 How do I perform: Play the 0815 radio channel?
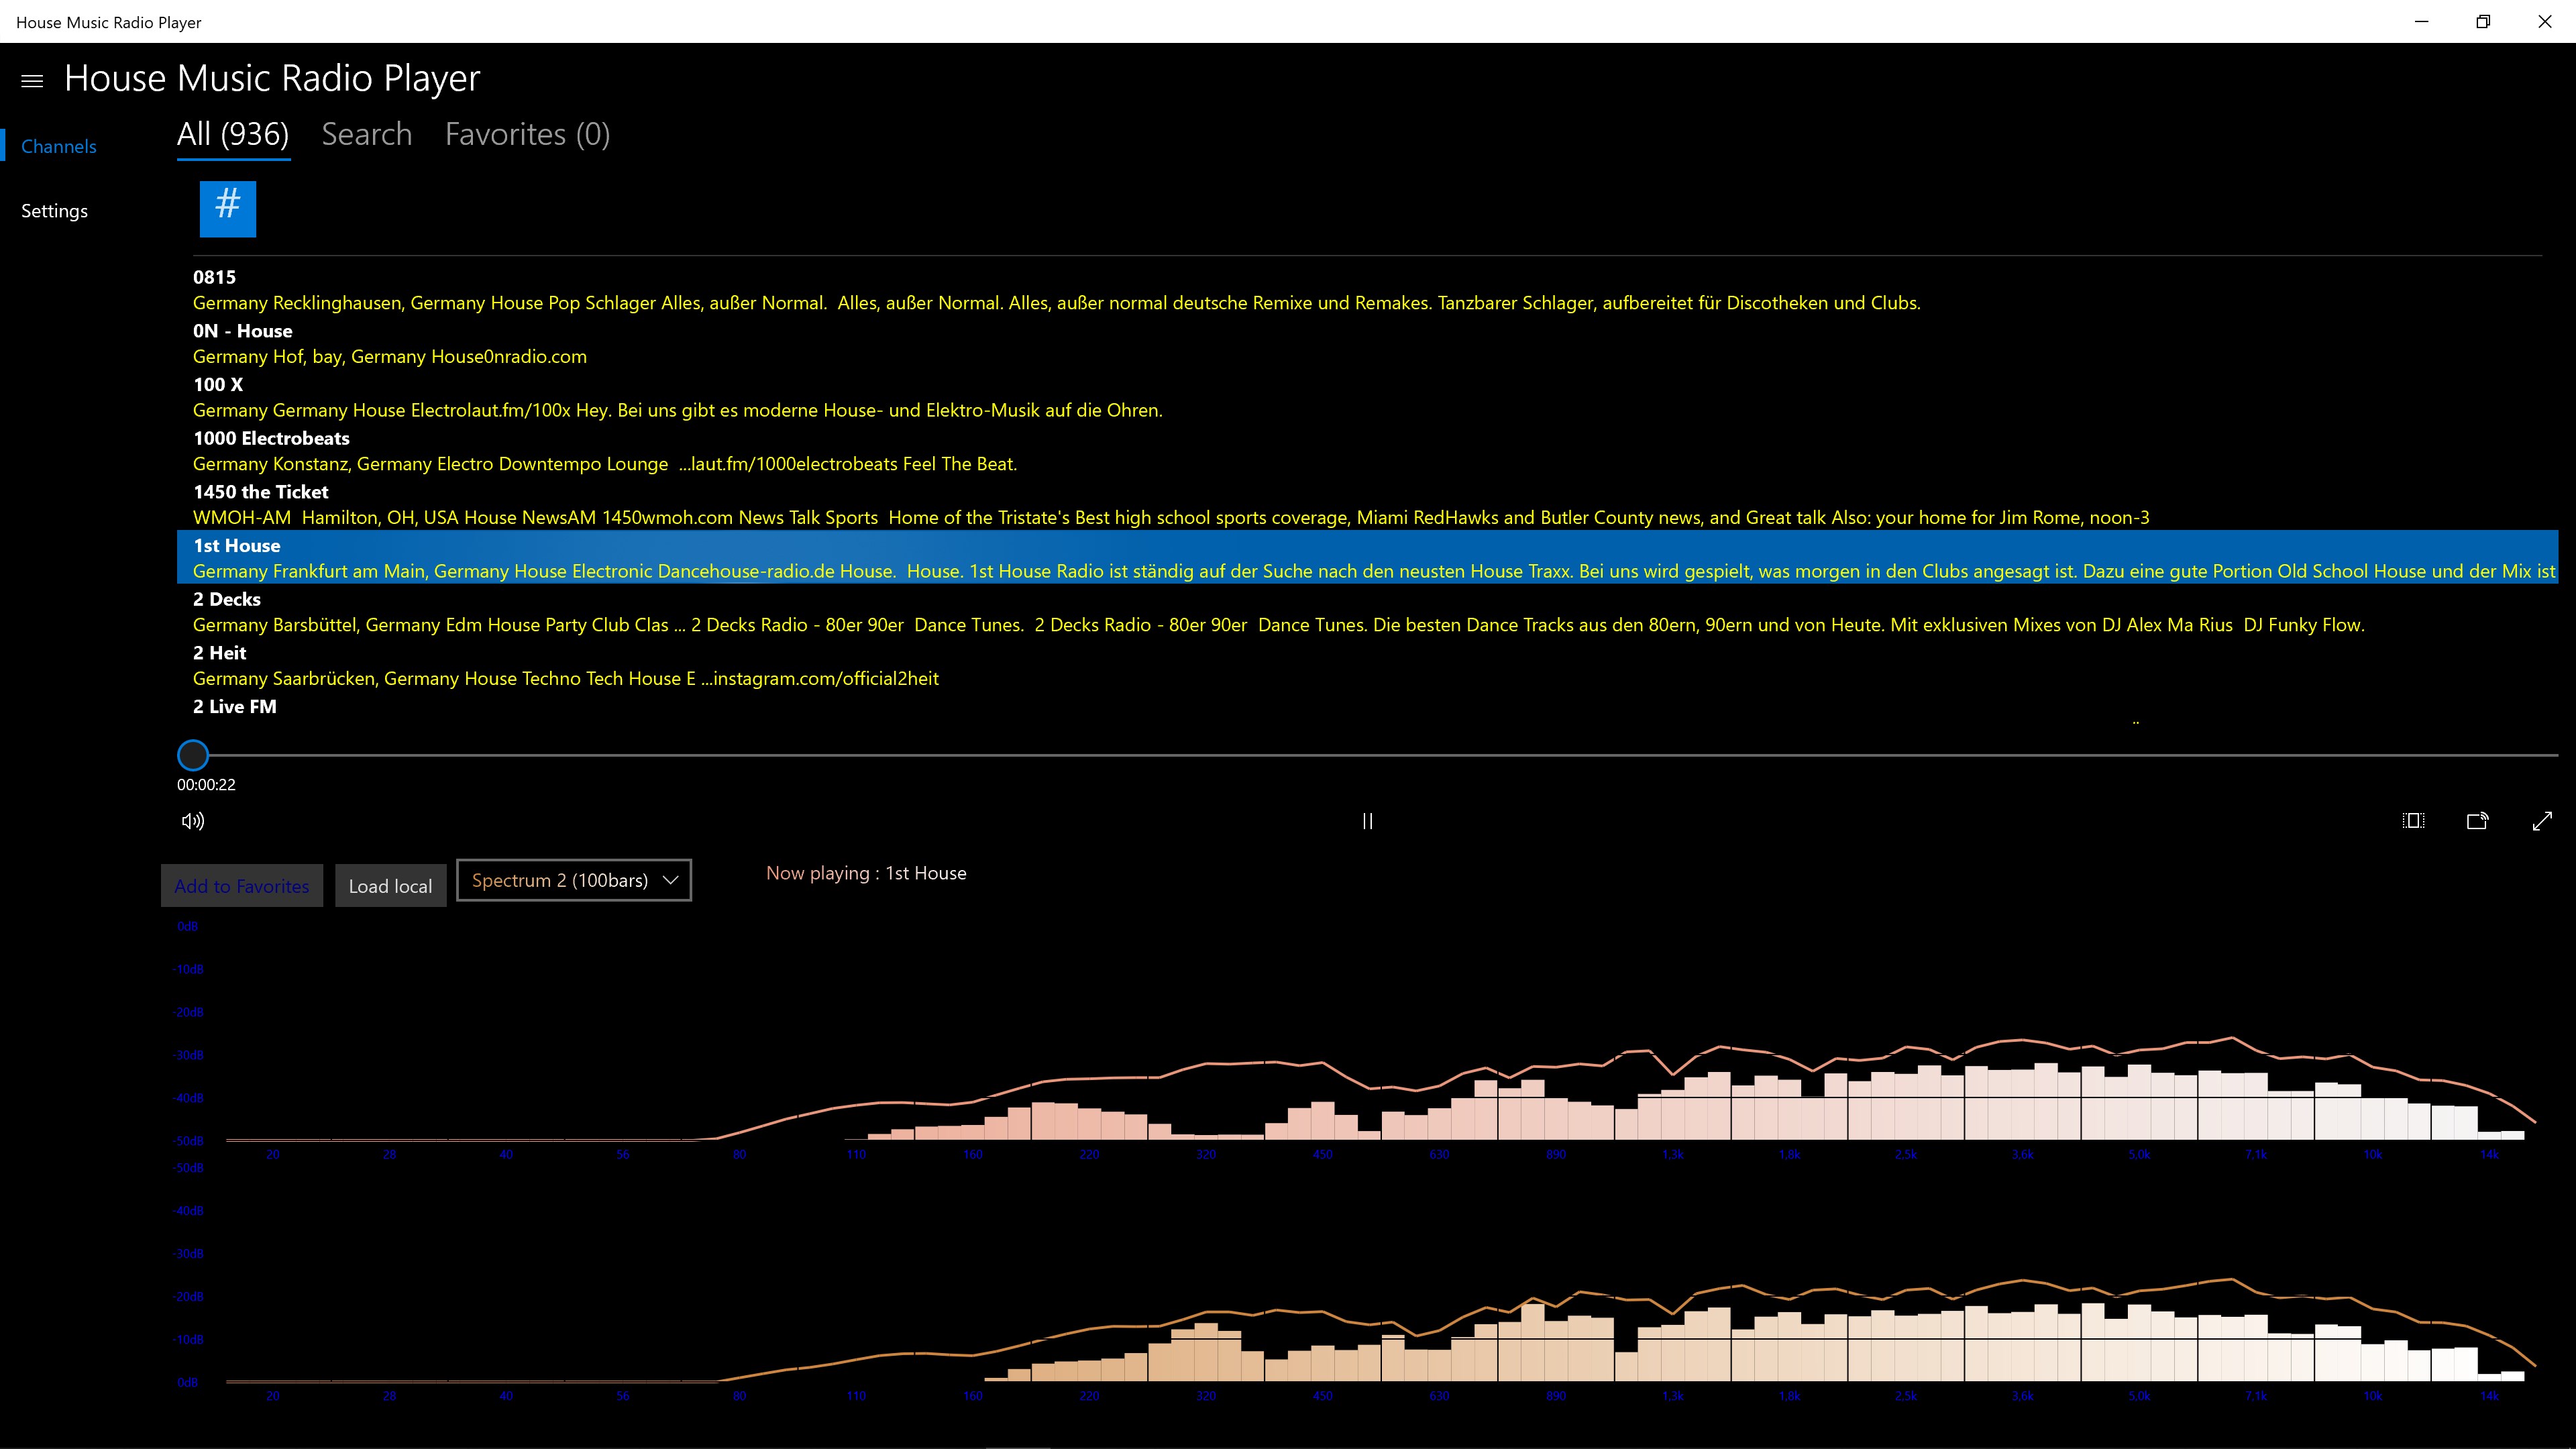(x=214, y=277)
